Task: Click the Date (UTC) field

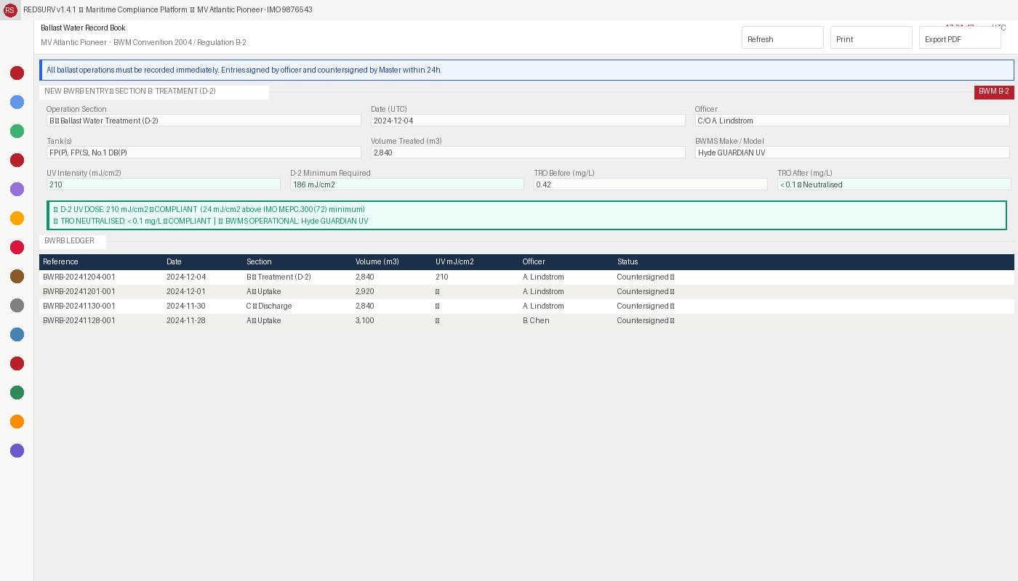Action: point(528,121)
